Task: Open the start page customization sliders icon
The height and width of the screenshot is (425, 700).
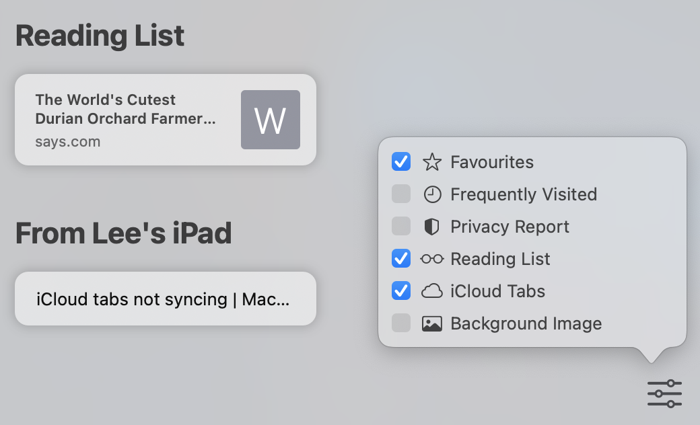Action: pos(664,393)
